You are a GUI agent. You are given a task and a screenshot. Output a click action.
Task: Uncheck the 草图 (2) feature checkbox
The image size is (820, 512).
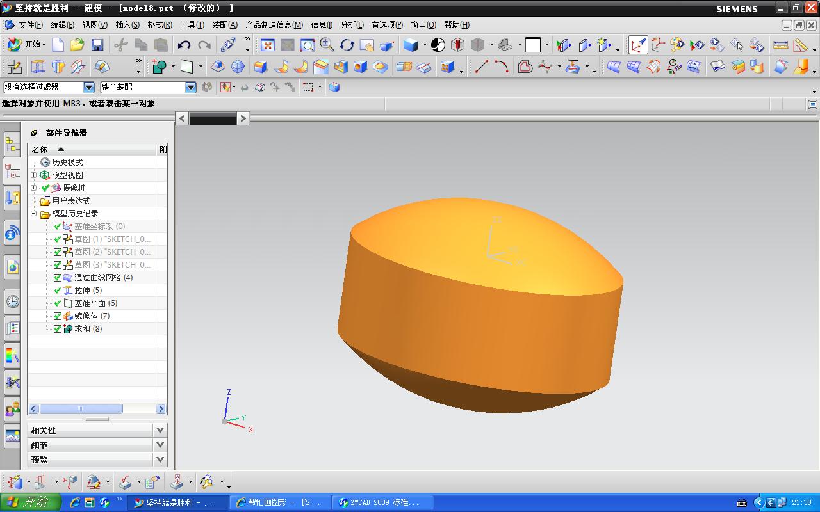58,252
